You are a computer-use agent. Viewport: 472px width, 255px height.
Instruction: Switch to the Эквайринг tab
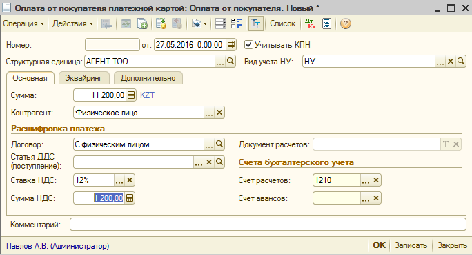click(83, 78)
